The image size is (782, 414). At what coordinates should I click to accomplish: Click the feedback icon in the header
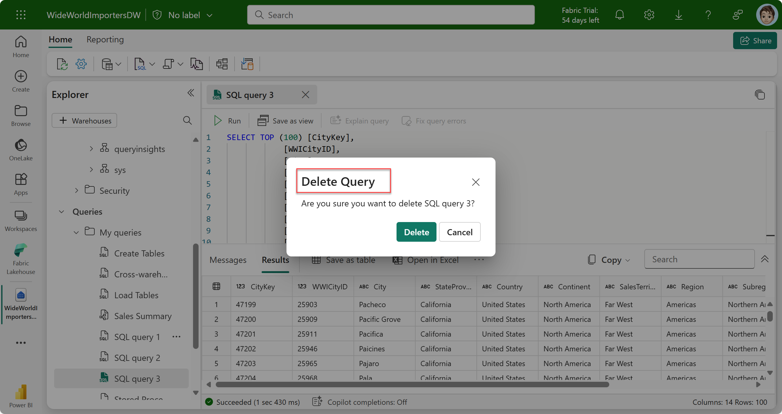[x=738, y=15]
